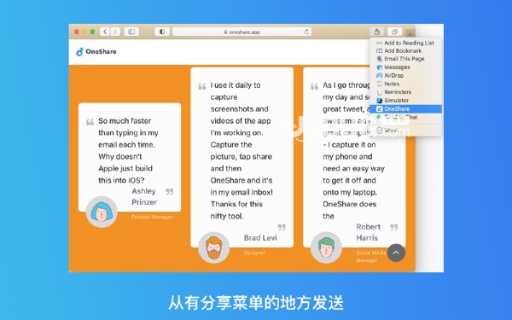Select OneShare in the share menu
Image resolution: width=512 pixels, height=320 pixels.
(405, 108)
